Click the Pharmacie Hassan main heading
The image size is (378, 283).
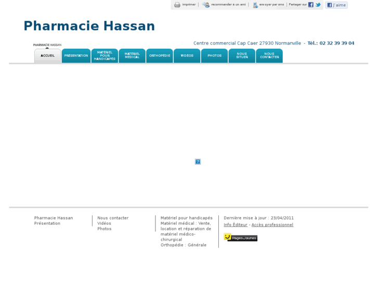(89, 26)
